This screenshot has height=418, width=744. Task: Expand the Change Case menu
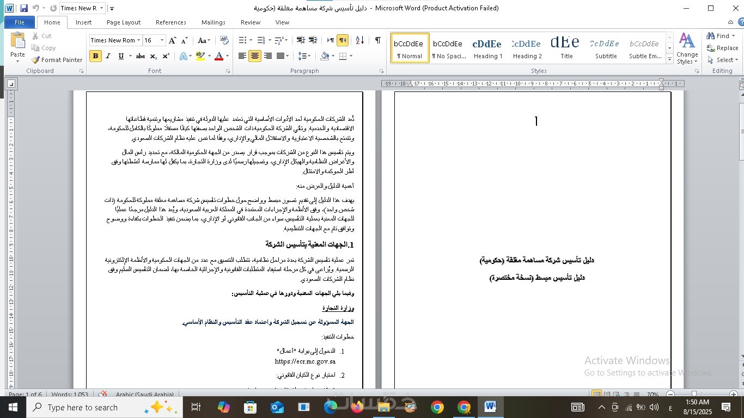204,40
